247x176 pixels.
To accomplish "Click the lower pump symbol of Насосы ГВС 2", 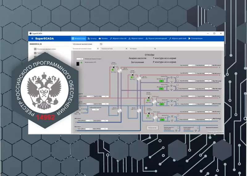I will click(x=171, y=90).
